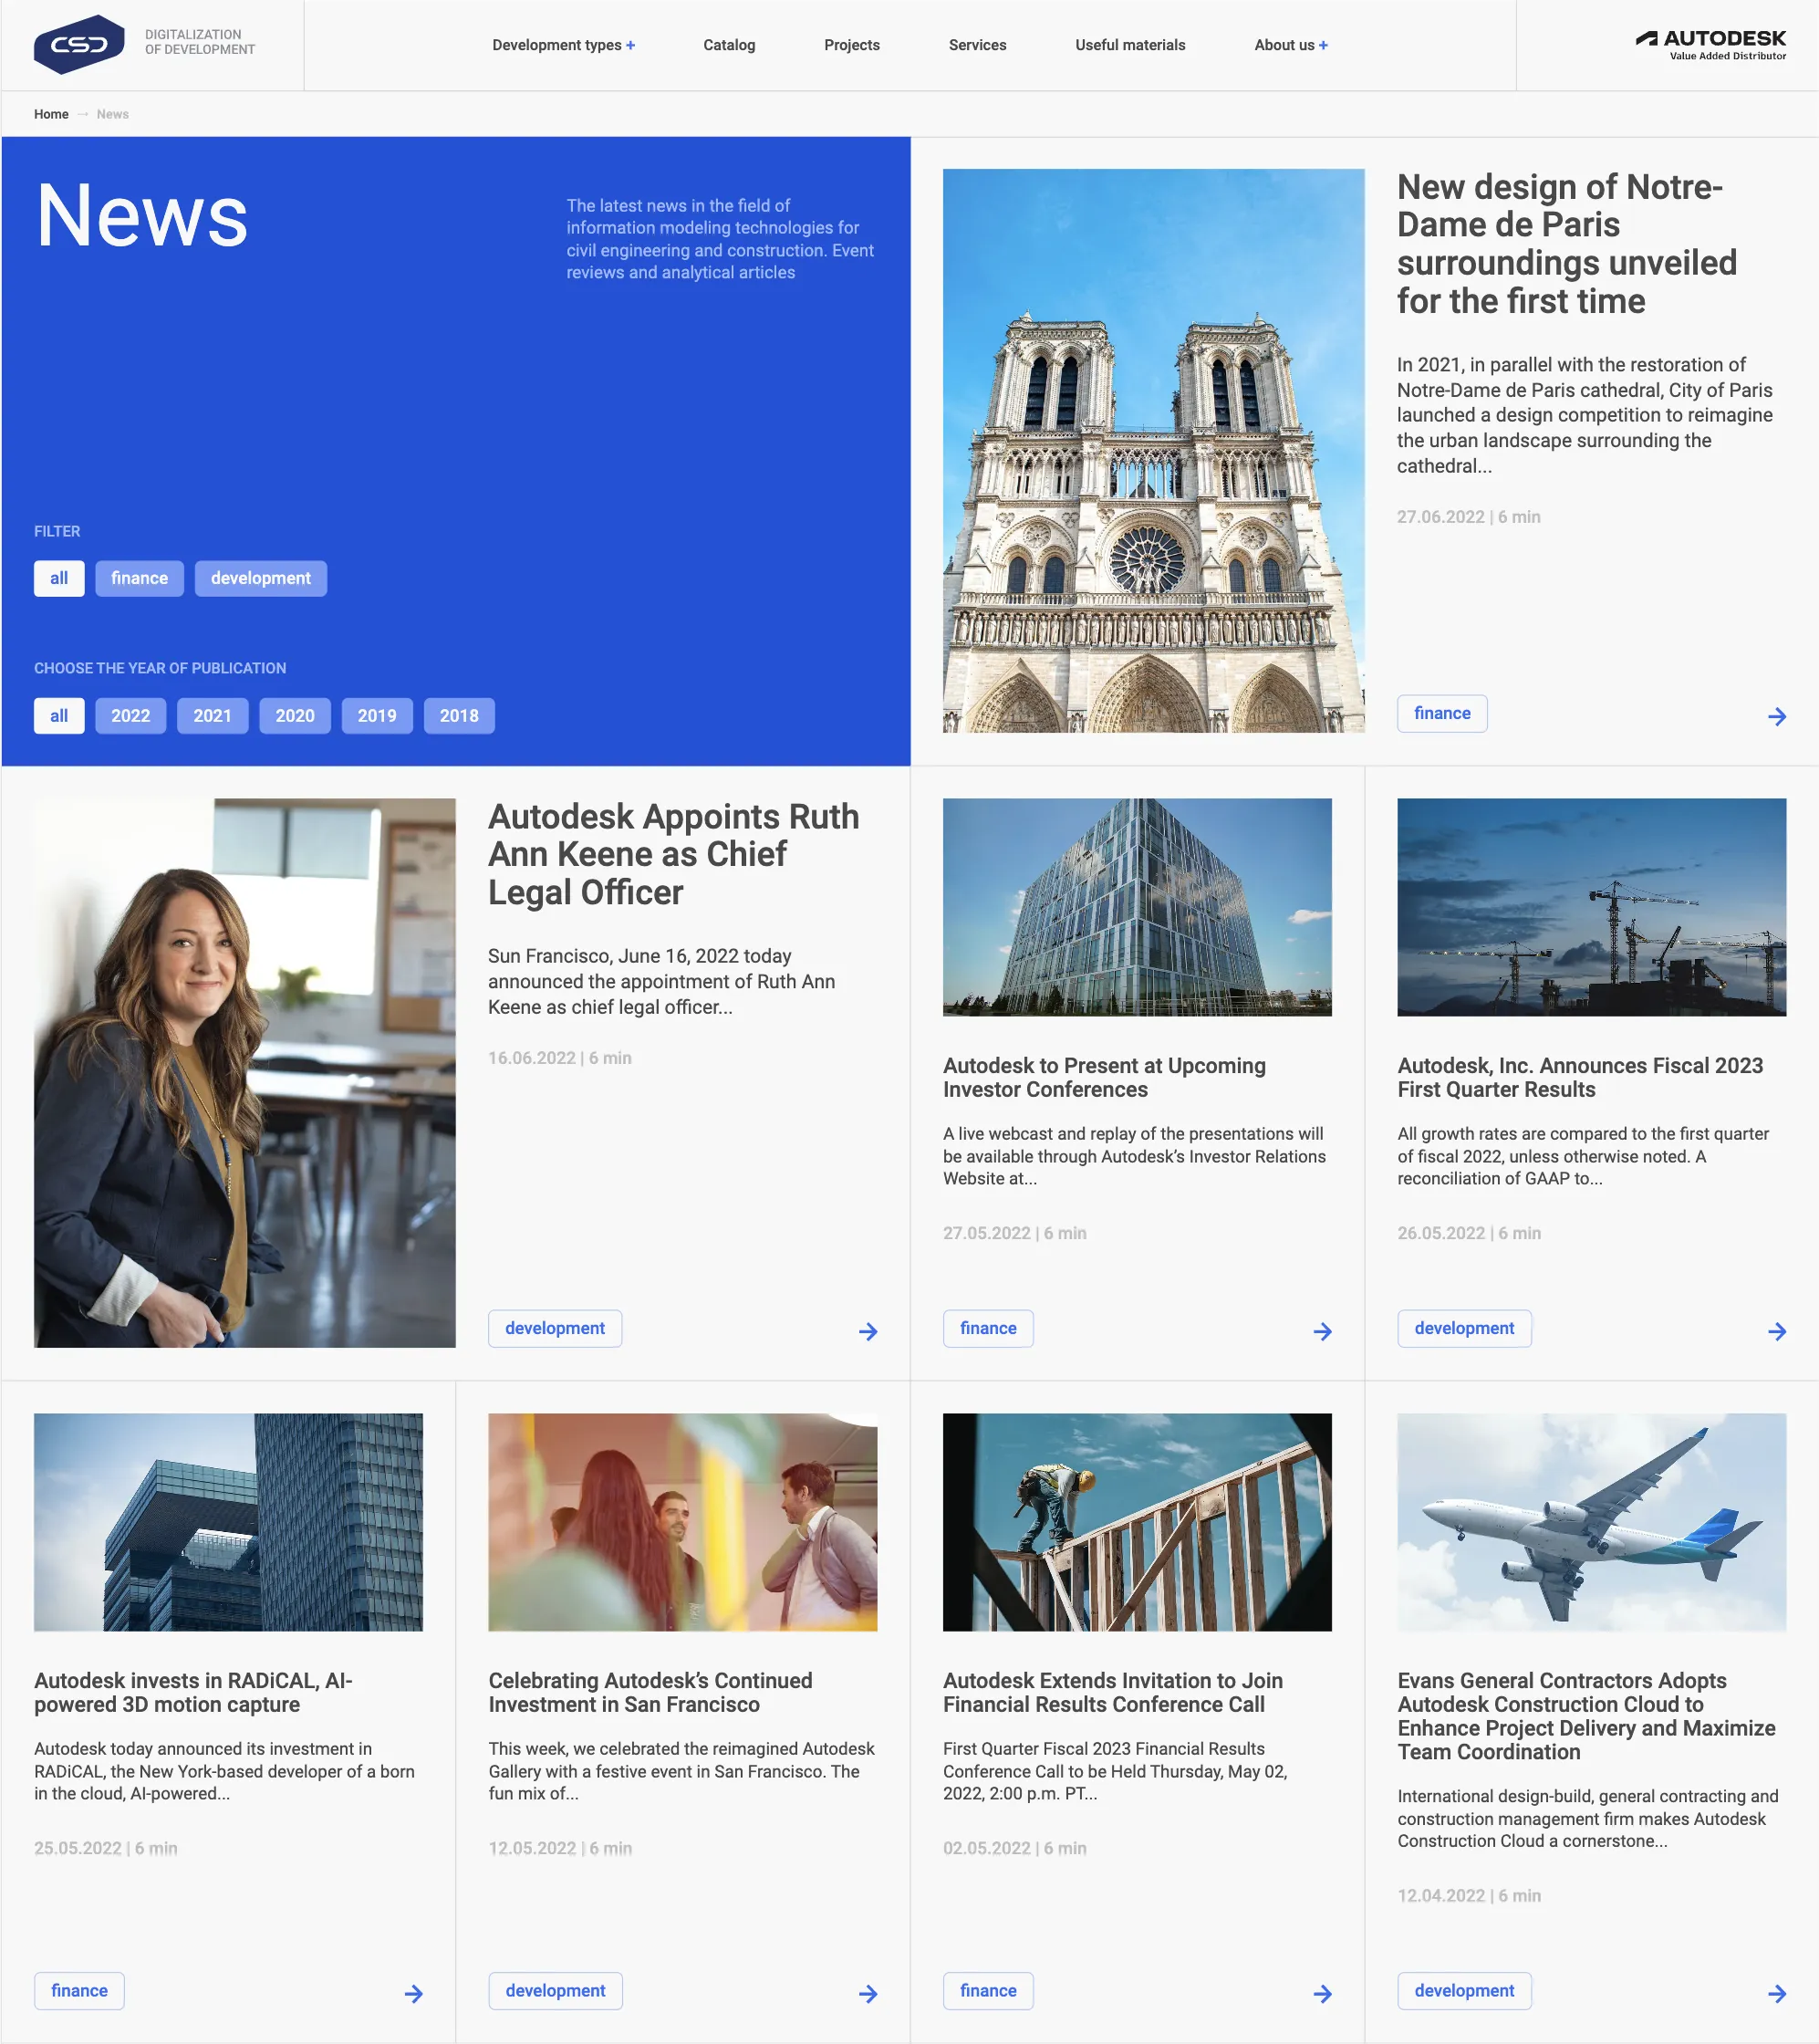Image resolution: width=1819 pixels, height=2044 pixels.
Task: Click arrow icon on Investor Conferences card
Action: 1322,1331
